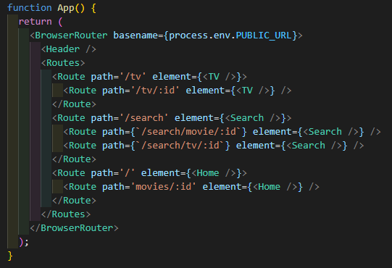The image size is (392, 268).
Task: Click the '/search' path string
Action: point(144,118)
